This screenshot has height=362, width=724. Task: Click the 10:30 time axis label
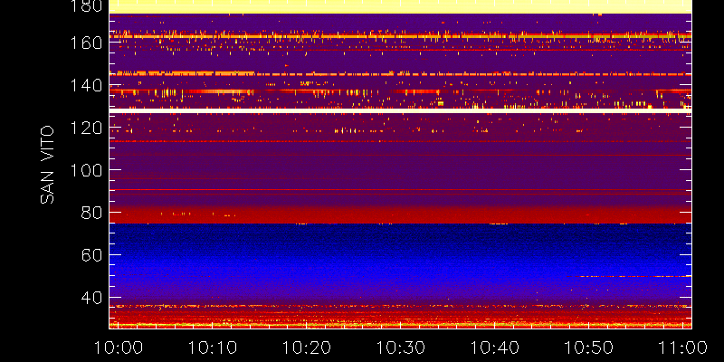[401, 348]
